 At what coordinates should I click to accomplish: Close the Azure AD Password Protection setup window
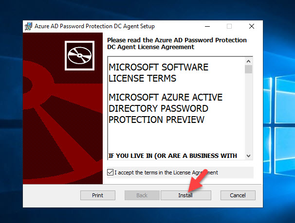[x=252, y=26]
